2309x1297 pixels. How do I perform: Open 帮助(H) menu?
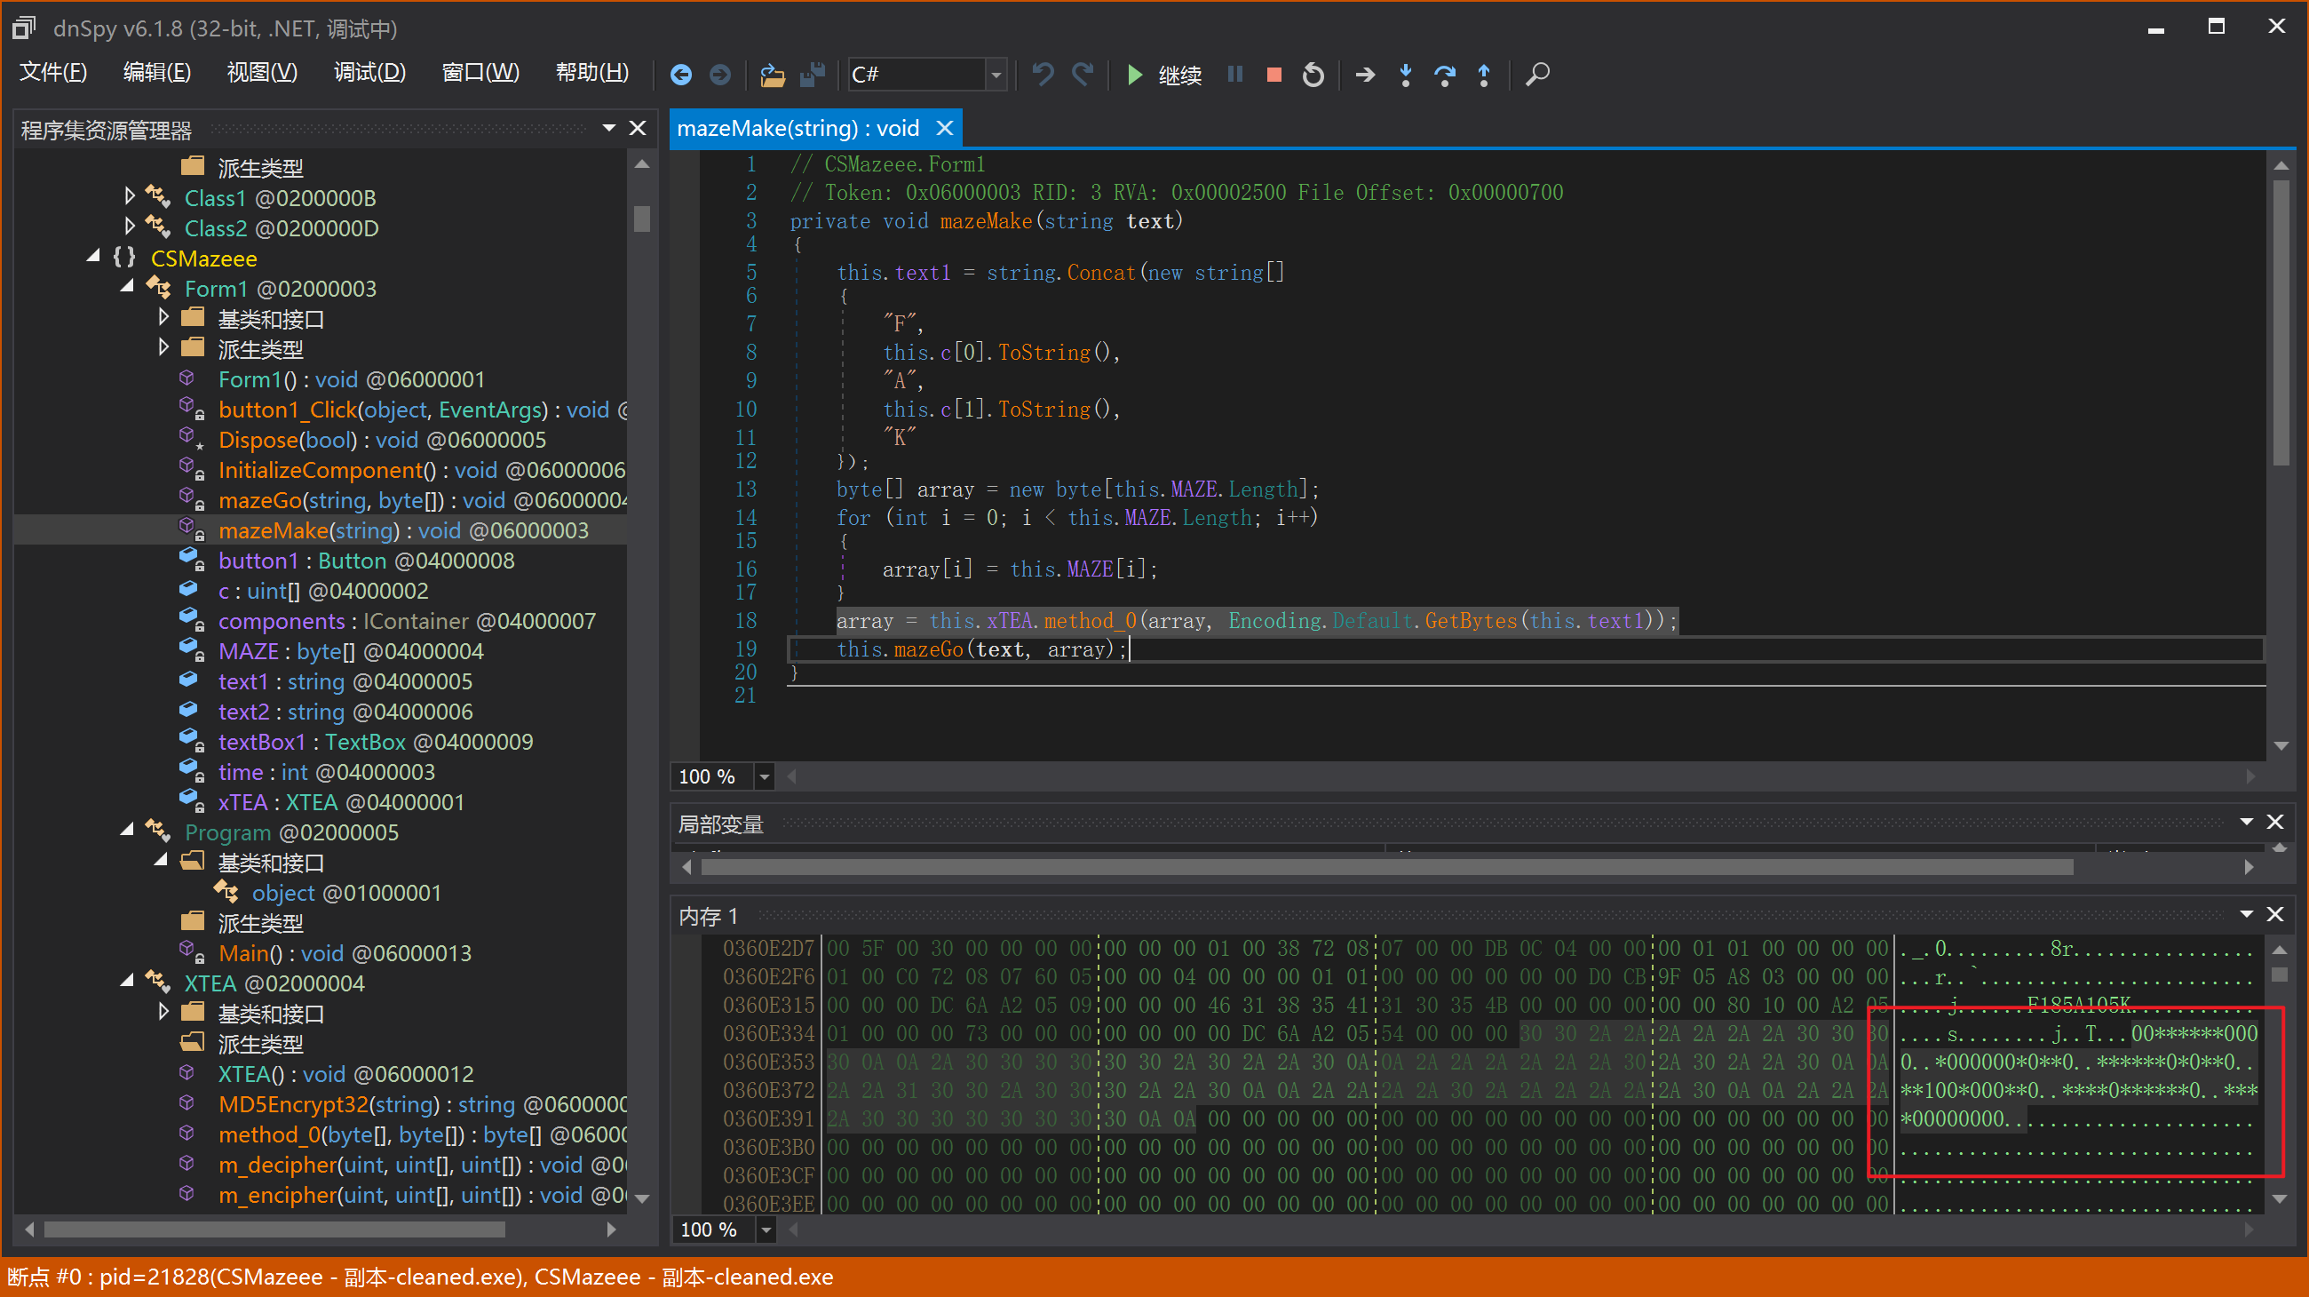click(591, 73)
